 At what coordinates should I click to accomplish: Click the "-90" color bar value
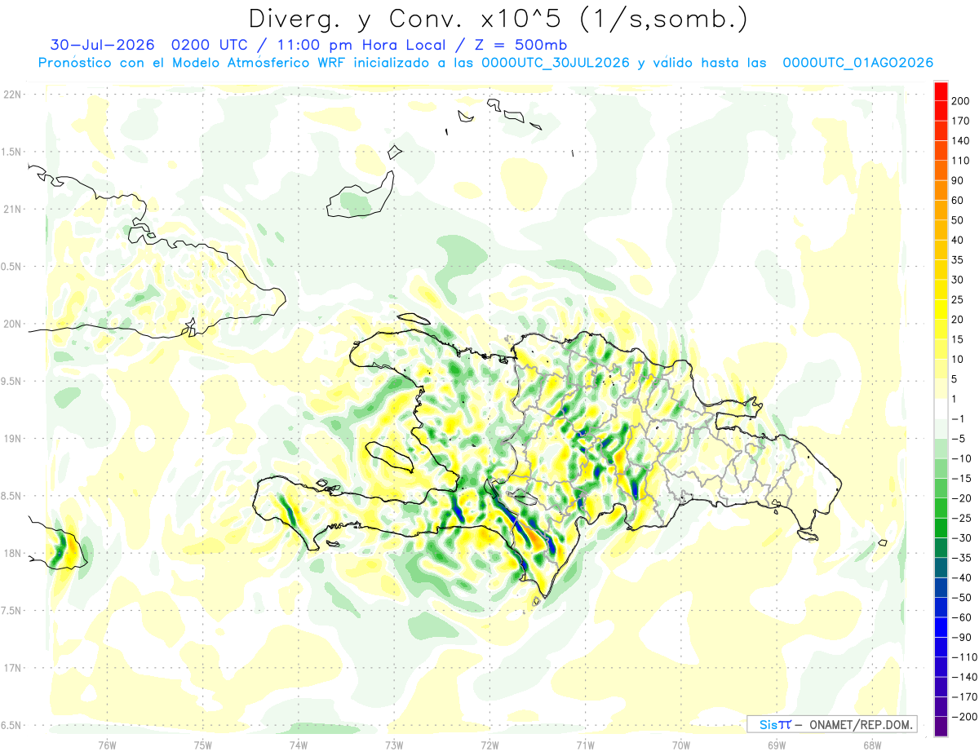(961, 637)
